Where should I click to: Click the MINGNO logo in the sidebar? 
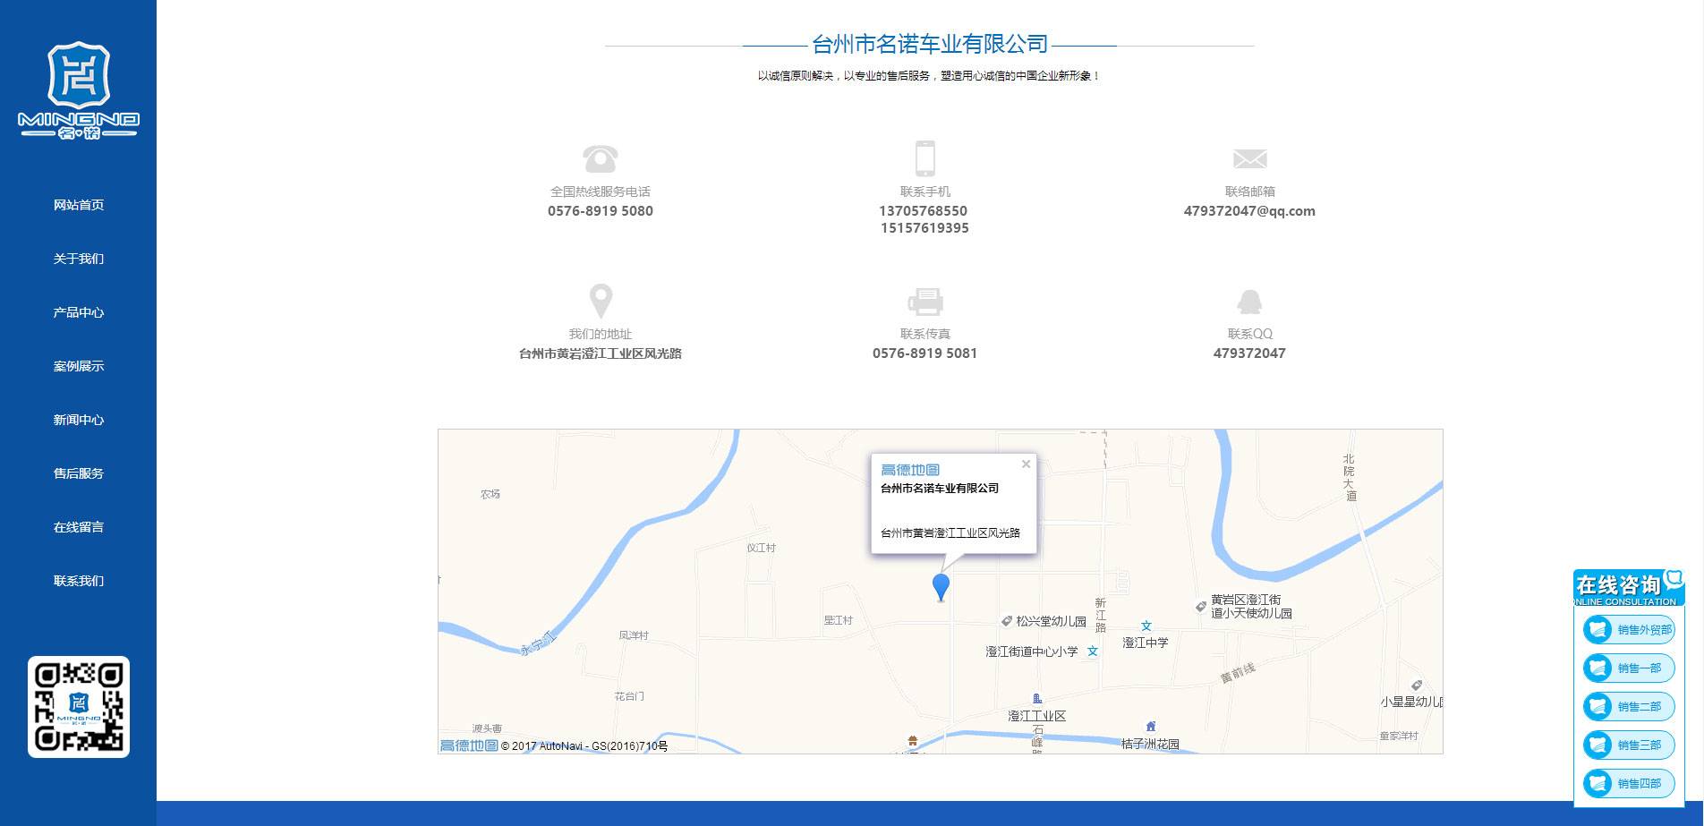pyautogui.click(x=79, y=90)
